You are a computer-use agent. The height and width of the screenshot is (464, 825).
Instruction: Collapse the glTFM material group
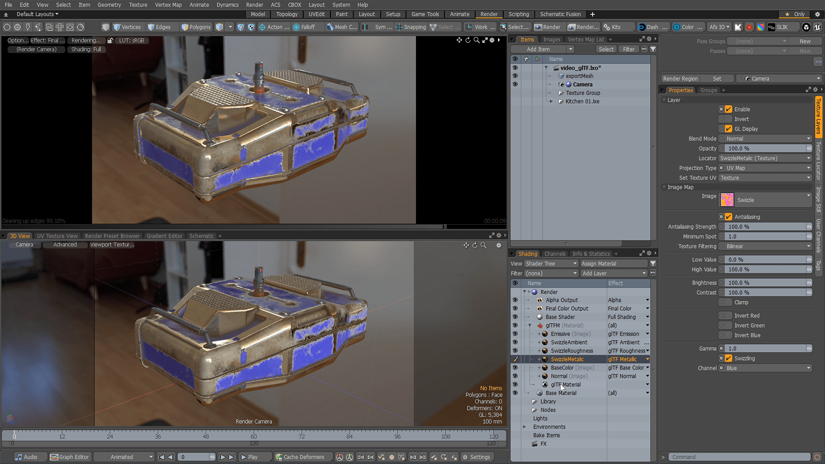tap(529, 325)
